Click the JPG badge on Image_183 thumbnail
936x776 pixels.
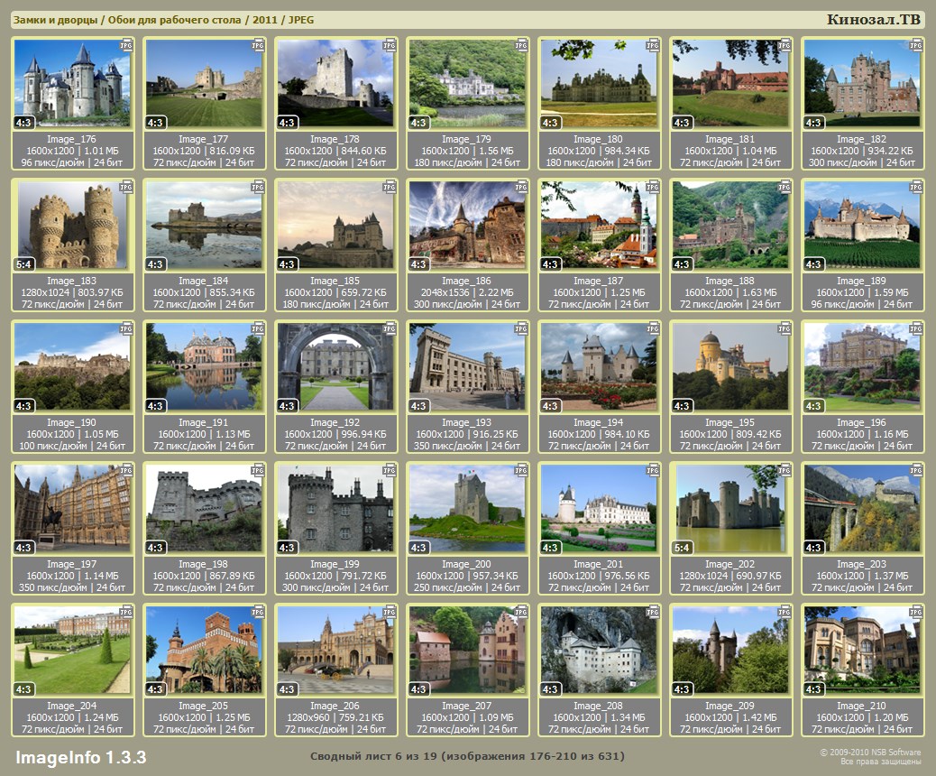click(x=126, y=187)
